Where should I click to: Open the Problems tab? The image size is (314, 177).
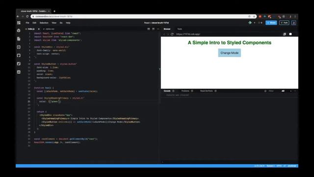pyautogui.click(x=185, y=91)
